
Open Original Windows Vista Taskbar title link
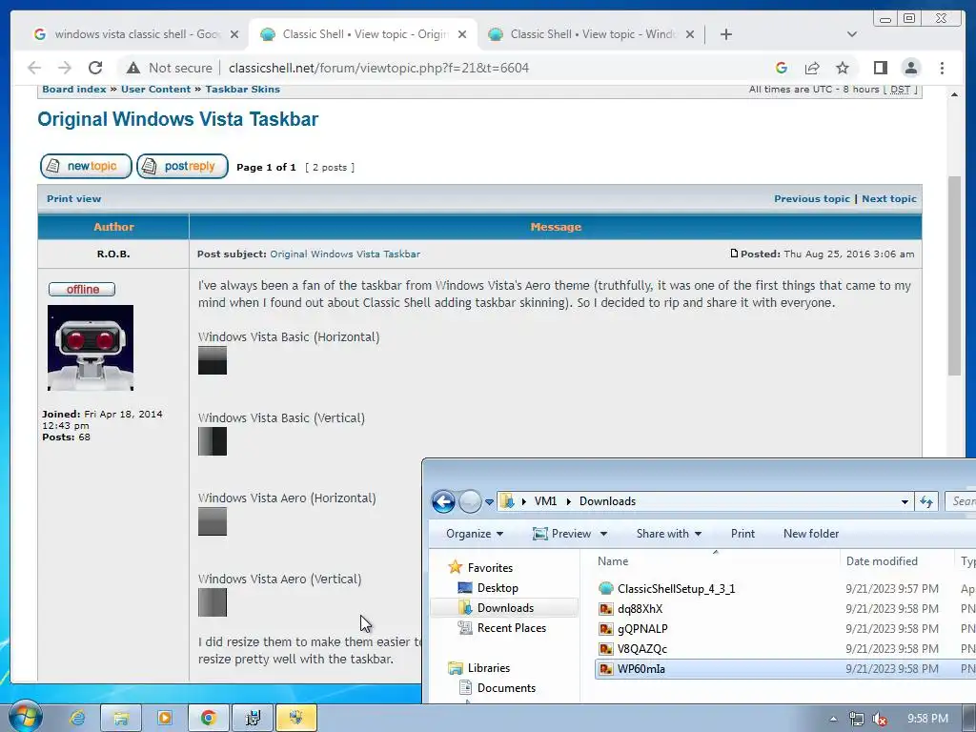click(x=178, y=119)
